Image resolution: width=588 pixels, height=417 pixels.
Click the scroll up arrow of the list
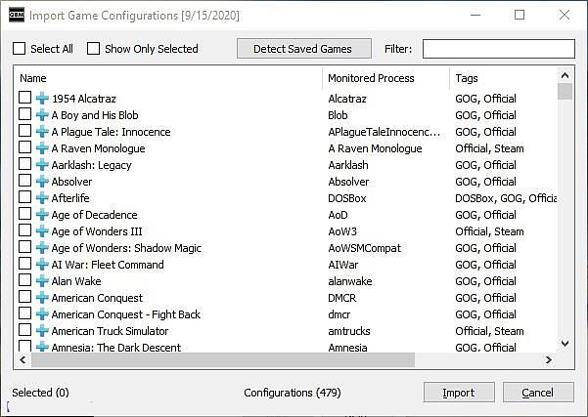(x=565, y=75)
